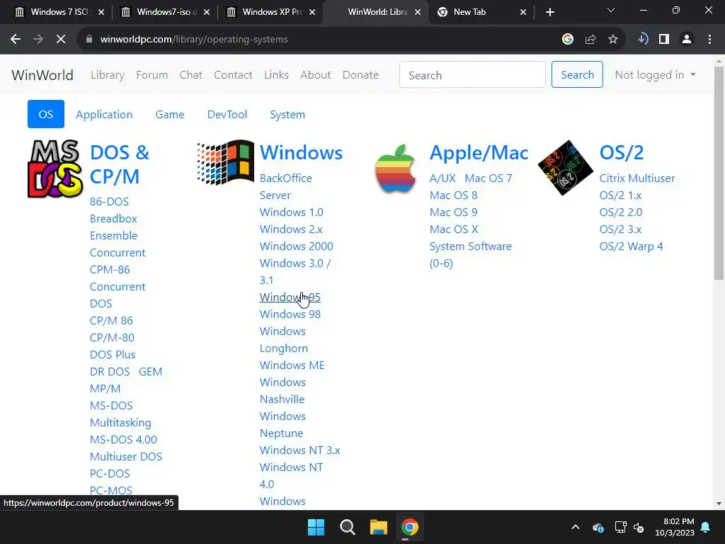Switch to the Windows7-iso tab
Viewport: 725px width, 544px height.
(165, 12)
